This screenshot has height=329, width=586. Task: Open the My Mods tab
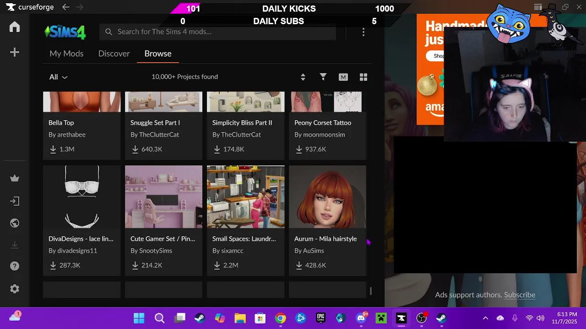(x=66, y=53)
